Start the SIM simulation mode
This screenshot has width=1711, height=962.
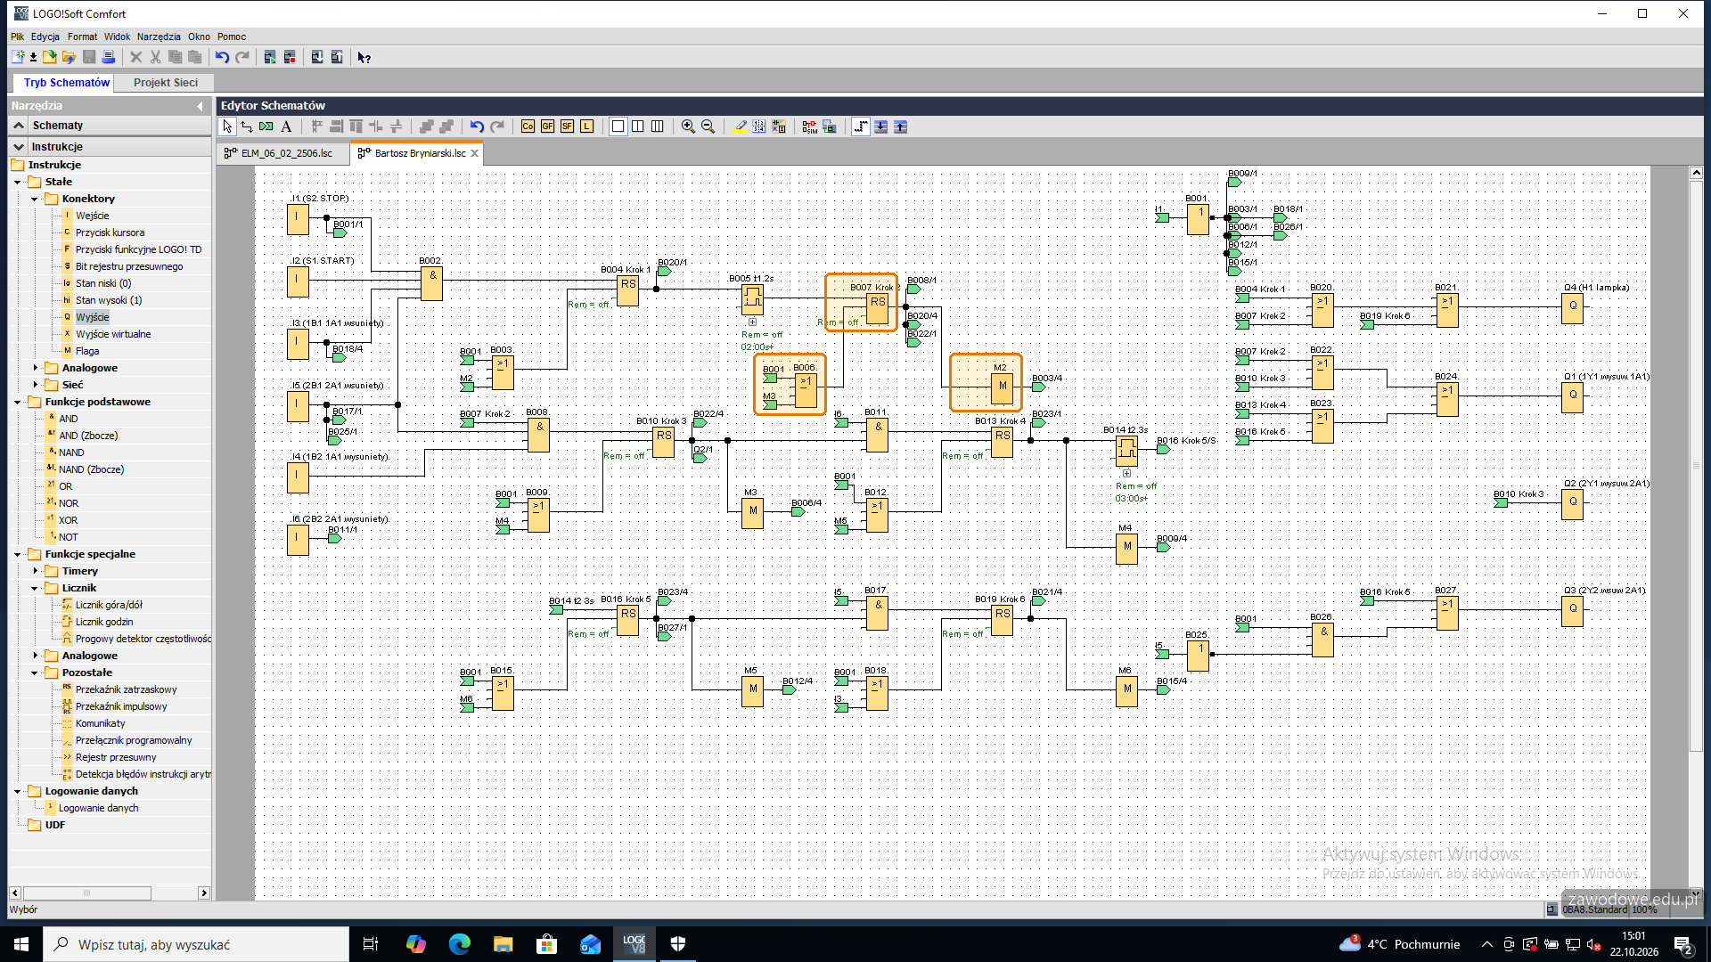pyautogui.click(x=809, y=126)
